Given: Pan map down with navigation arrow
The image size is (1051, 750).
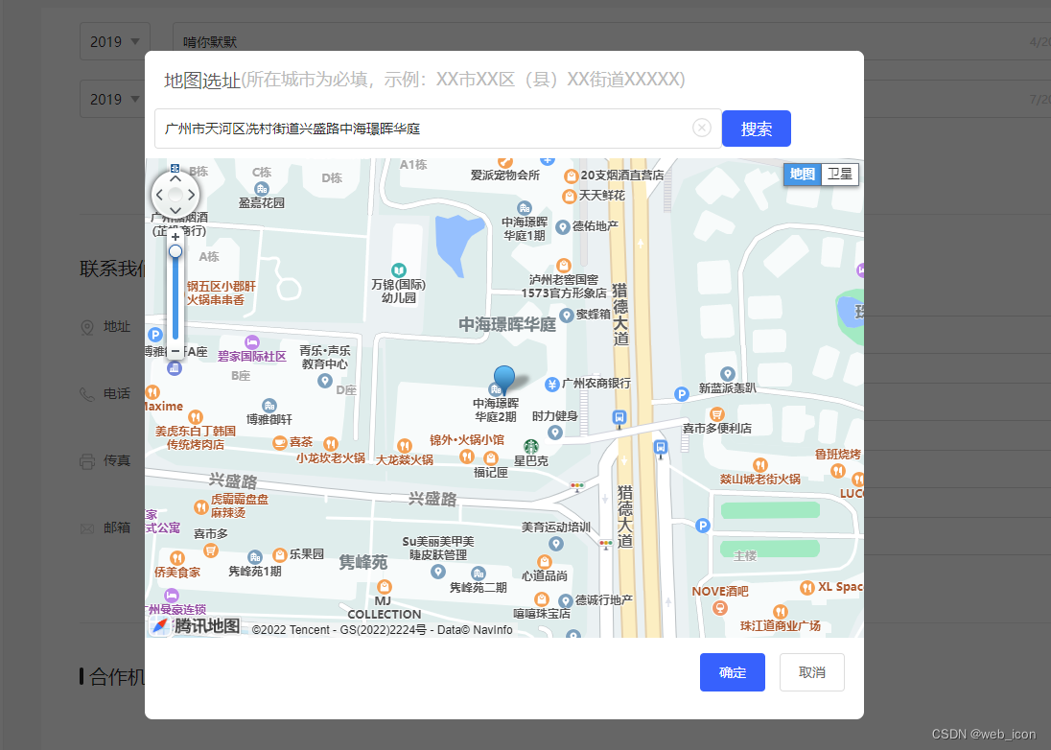Looking at the screenshot, I should (175, 211).
